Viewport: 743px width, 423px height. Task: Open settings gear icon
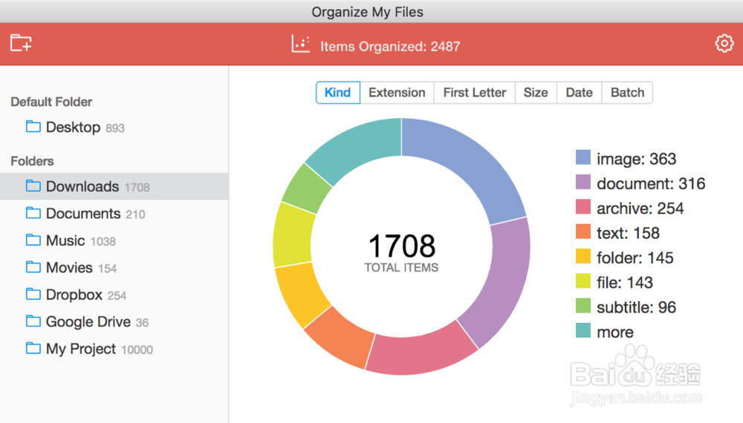(724, 43)
